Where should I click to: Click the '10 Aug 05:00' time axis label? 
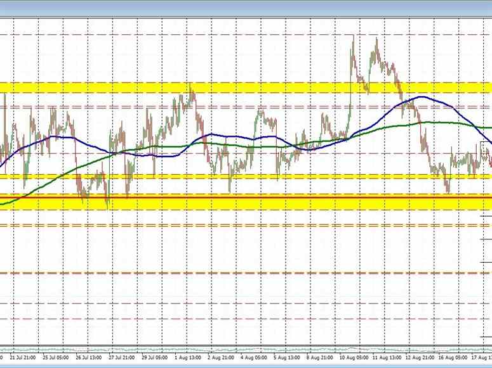tap(353, 357)
